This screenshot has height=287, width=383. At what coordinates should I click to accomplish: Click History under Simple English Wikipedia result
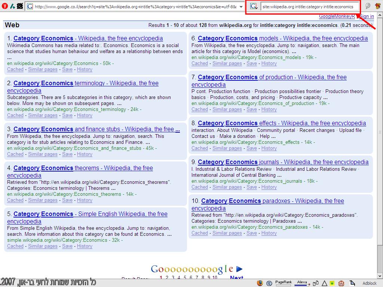85,246
